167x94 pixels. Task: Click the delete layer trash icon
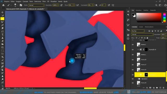click(x=164, y=88)
